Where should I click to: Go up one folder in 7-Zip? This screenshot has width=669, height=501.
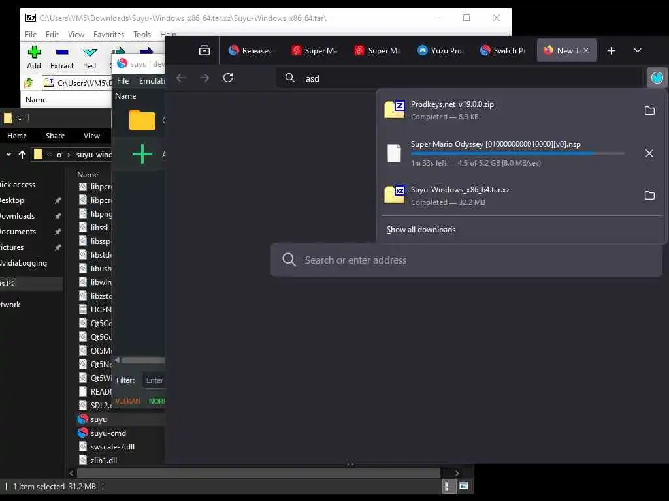(29, 82)
